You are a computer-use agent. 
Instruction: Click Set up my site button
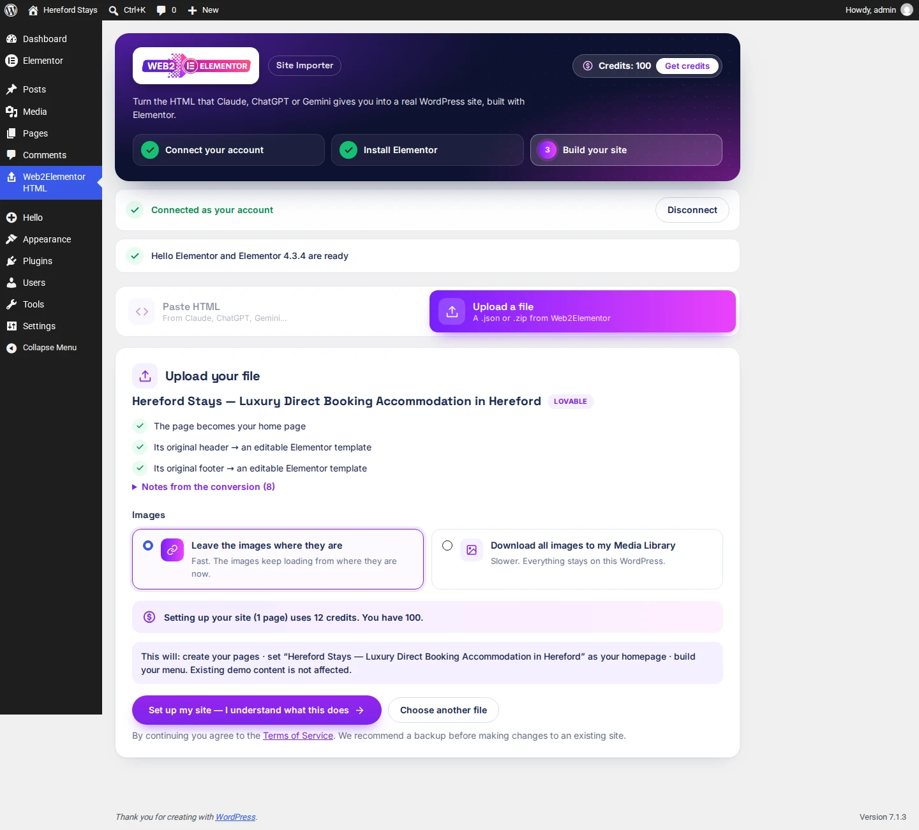(257, 710)
